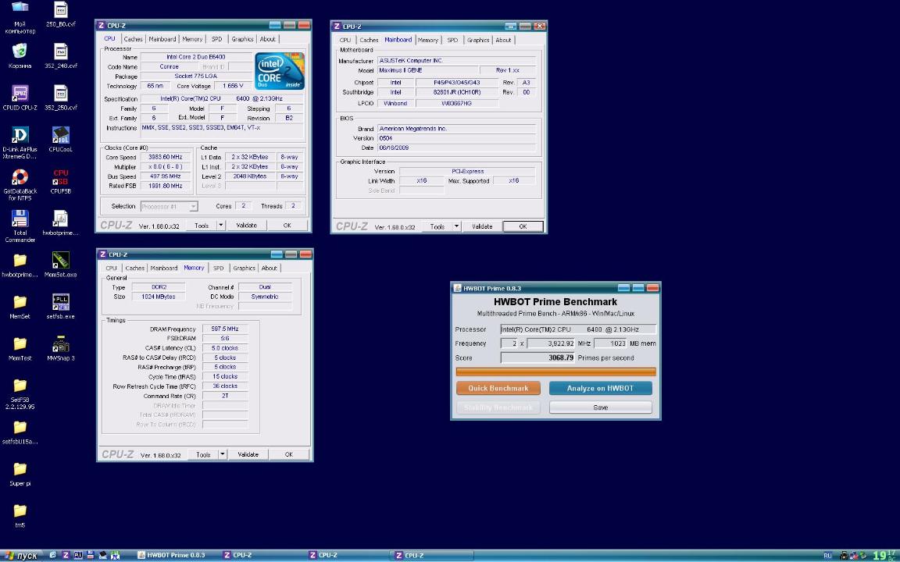Open the MWSnap 3 camera desktop icon
The height and width of the screenshot is (562, 900).
(60, 347)
